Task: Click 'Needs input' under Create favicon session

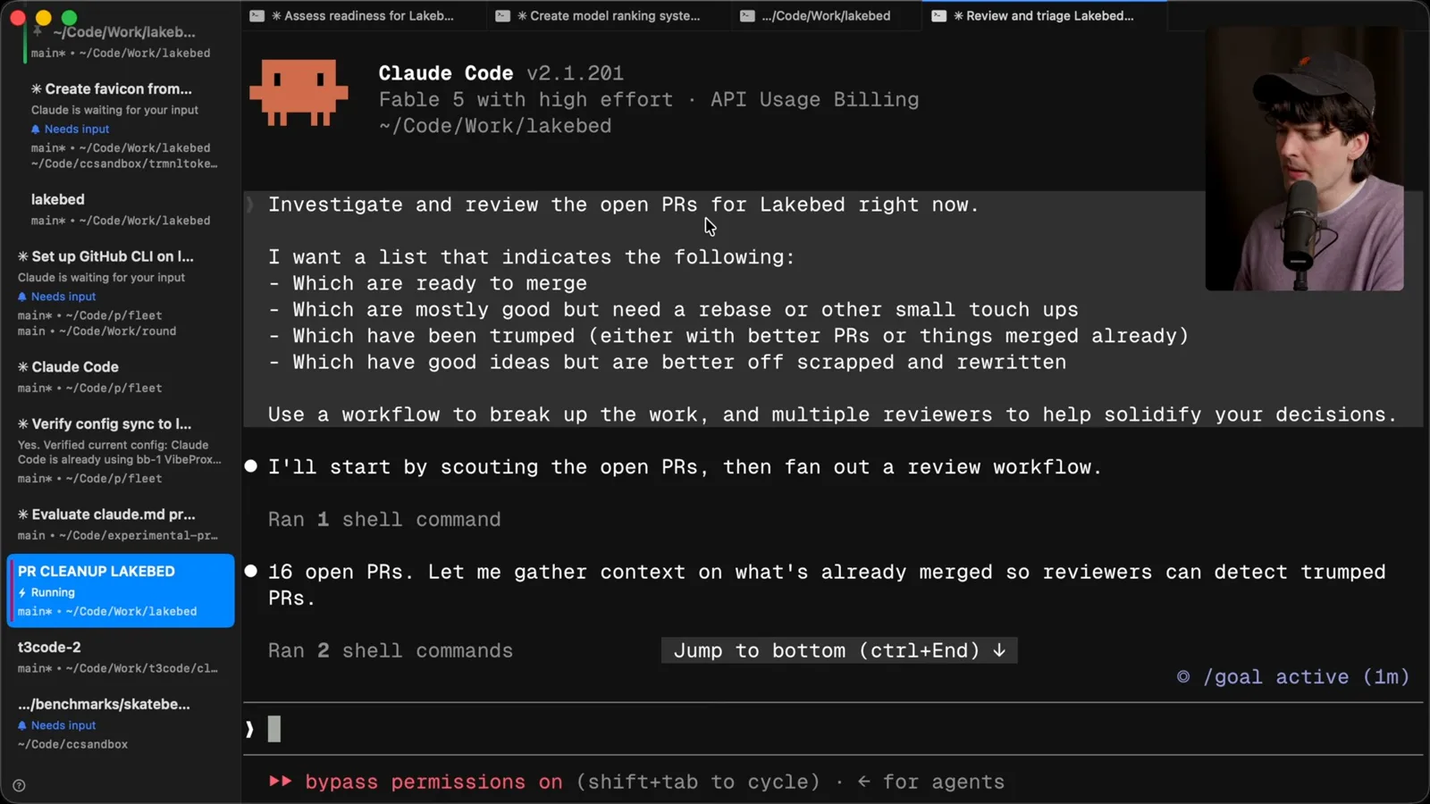Action: [77, 130]
